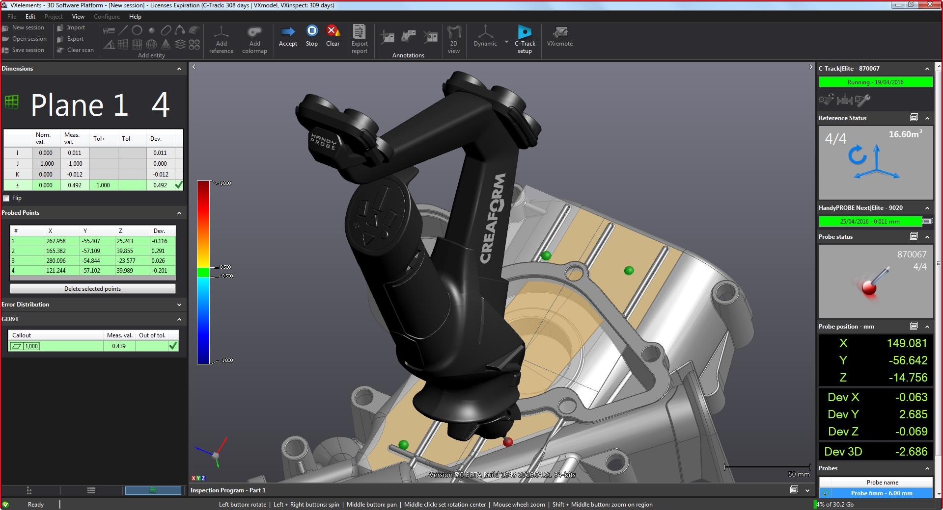
Task: Expand the Error Distribution panel
Action: 179,305
